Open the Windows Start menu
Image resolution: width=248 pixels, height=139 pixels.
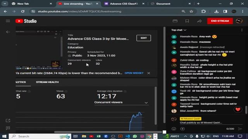click(x=4, y=136)
